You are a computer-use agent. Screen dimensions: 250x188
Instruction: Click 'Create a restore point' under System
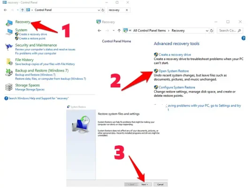tap(32, 39)
